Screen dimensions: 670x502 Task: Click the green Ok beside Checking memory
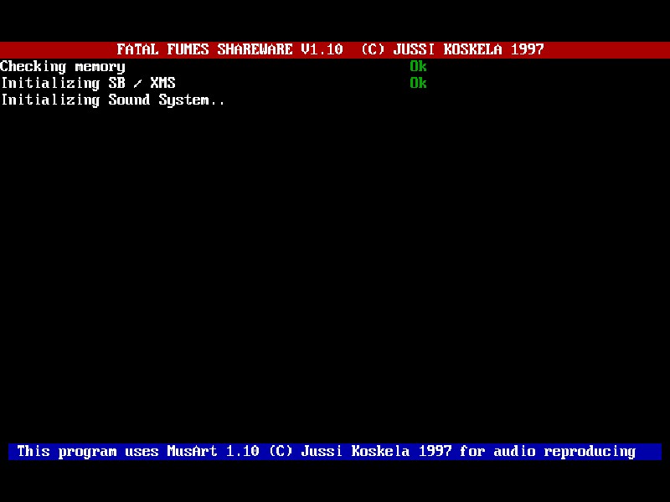pos(418,66)
